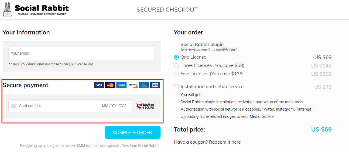Click the CVC field
The height and width of the screenshot is (152, 349).
click(122, 106)
